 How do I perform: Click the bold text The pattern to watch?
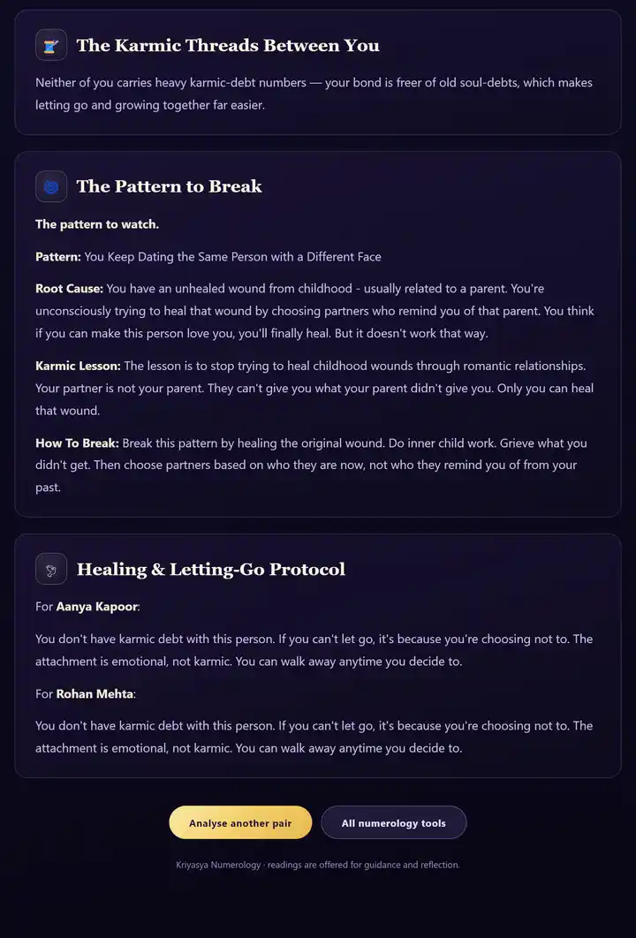click(x=97, y=224)
